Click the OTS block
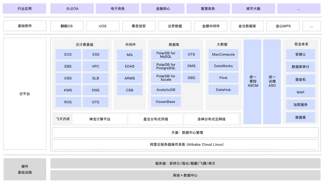This screenshot has width=324, height=184. click(96, 102)
